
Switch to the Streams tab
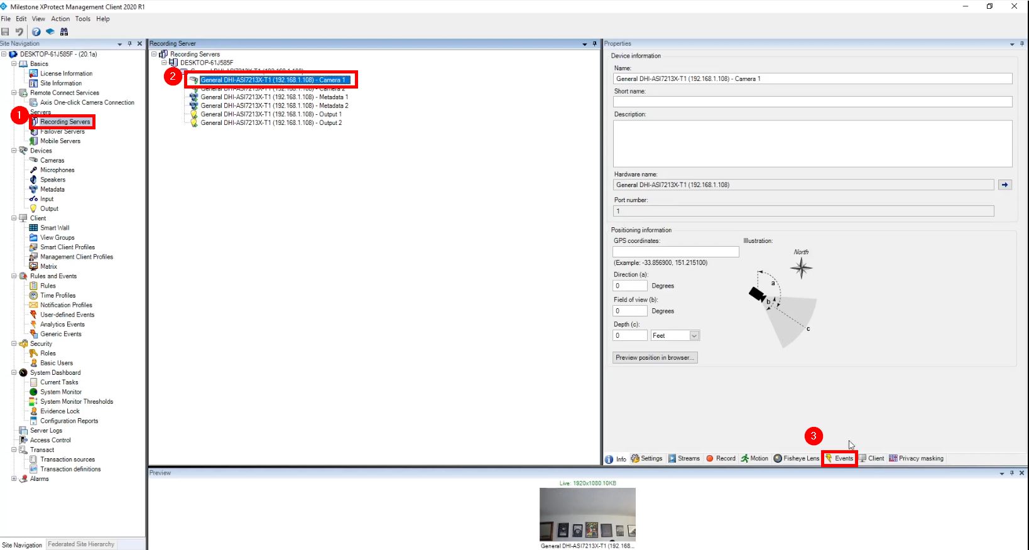pos(684,458)
